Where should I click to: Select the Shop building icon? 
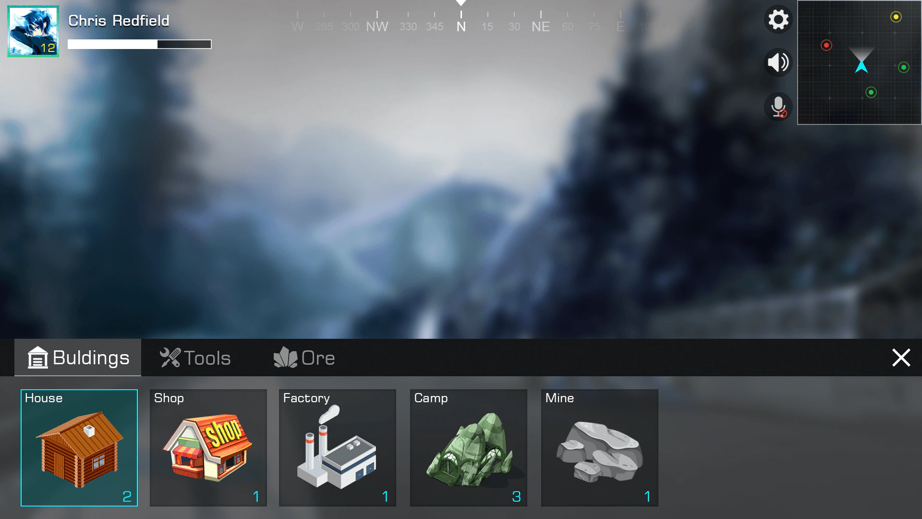click(208, 447)
